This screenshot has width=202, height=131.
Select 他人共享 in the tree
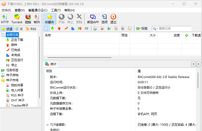(x=17, y=90)
